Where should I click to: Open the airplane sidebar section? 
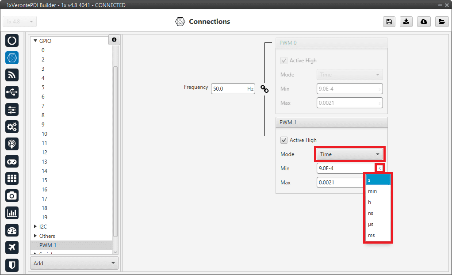tap(12, 248)
